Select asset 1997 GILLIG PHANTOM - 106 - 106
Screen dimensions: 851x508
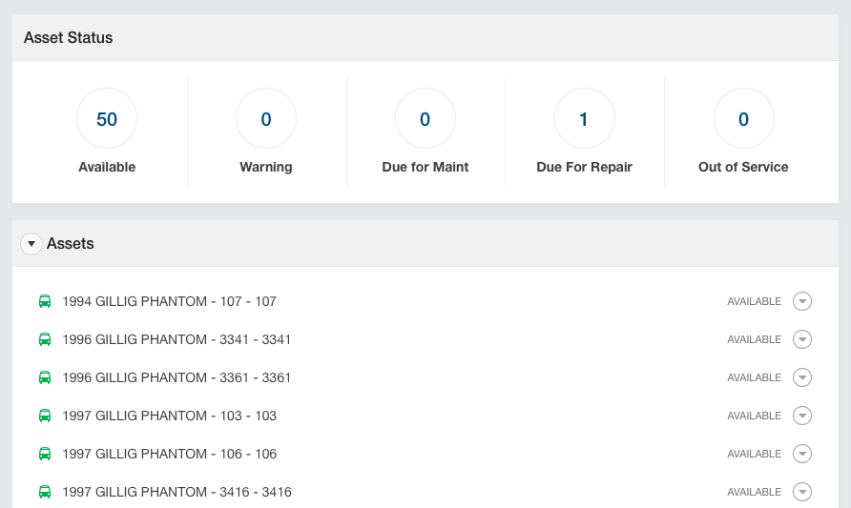pos(169,454)
